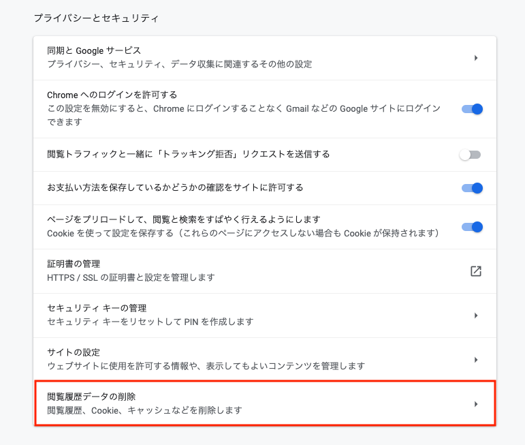Disable お支払い方法 confirmation switch
525x445 pixels.
pos(472,188)
